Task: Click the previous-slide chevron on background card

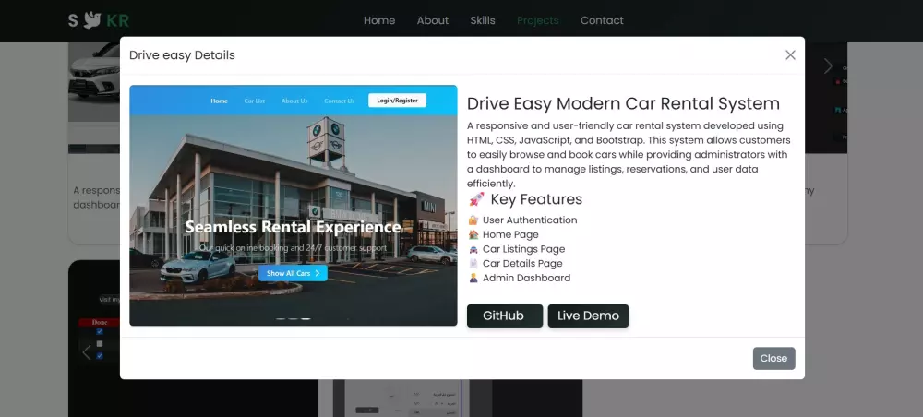Action: click(87, 352)
